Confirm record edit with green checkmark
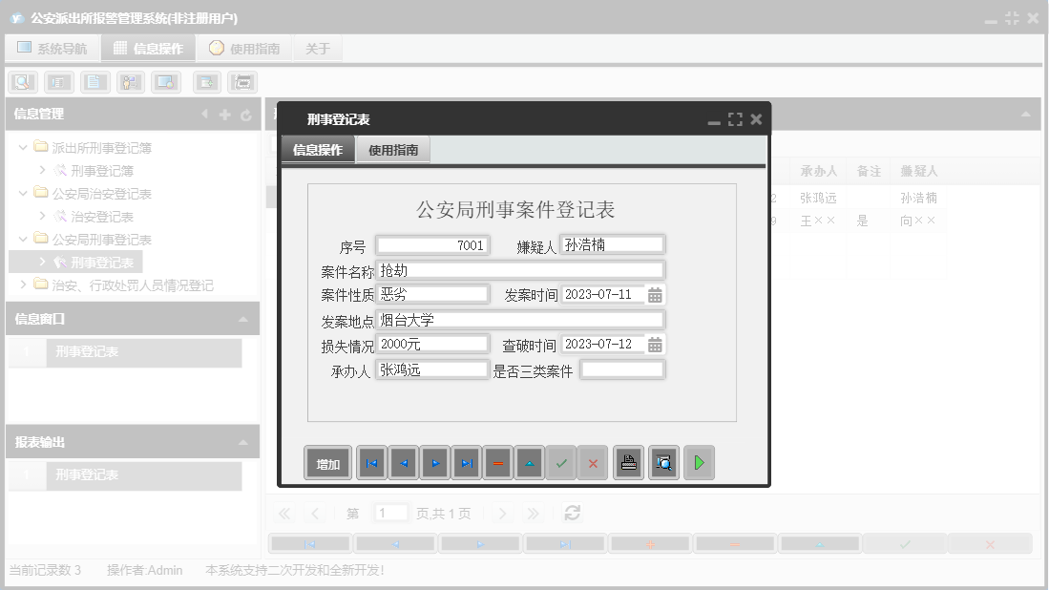 click(561, 463)
